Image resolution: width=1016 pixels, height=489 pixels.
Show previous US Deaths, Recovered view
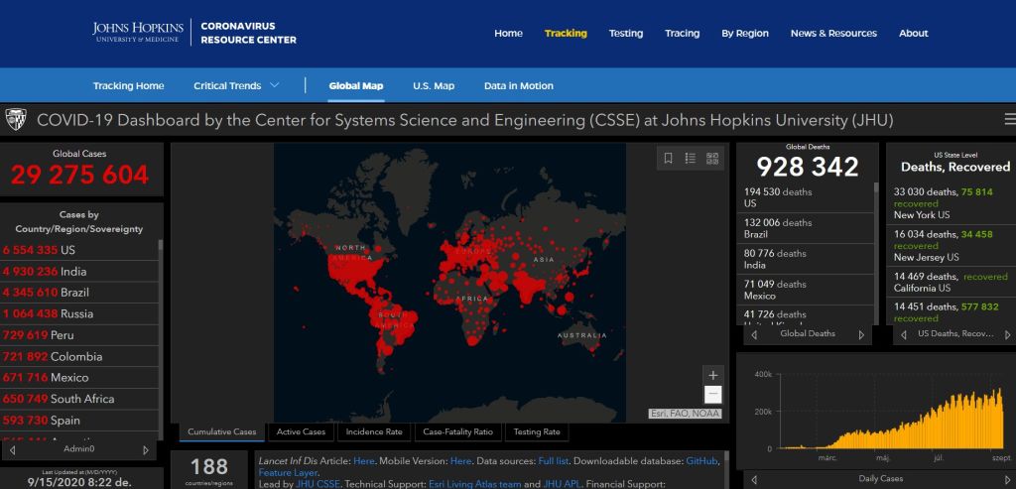tap(903, 335)
